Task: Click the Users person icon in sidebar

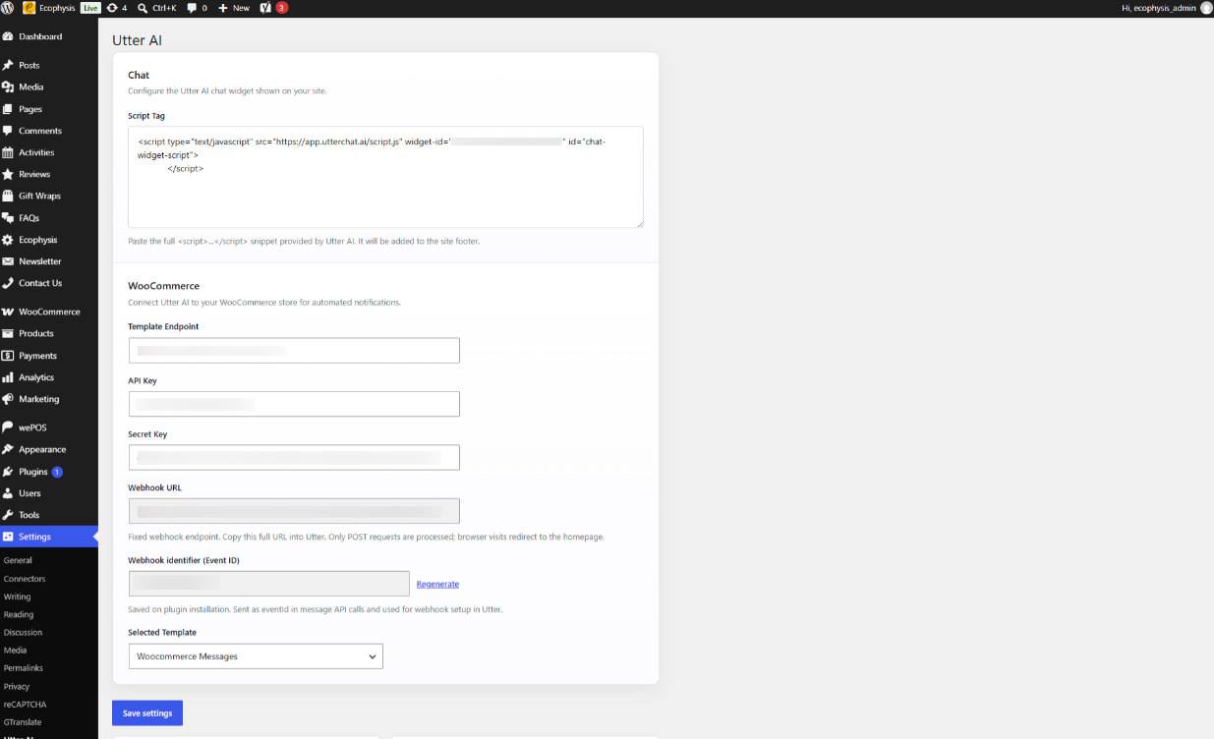Action: click(x=9, y=493)
